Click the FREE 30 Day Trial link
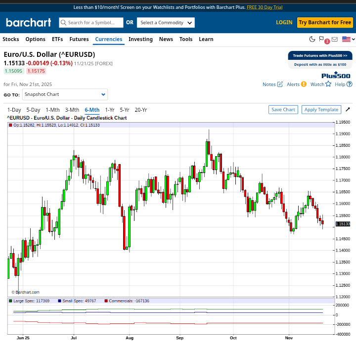Screen dimensions: 356x352 [x=265, y=7]
